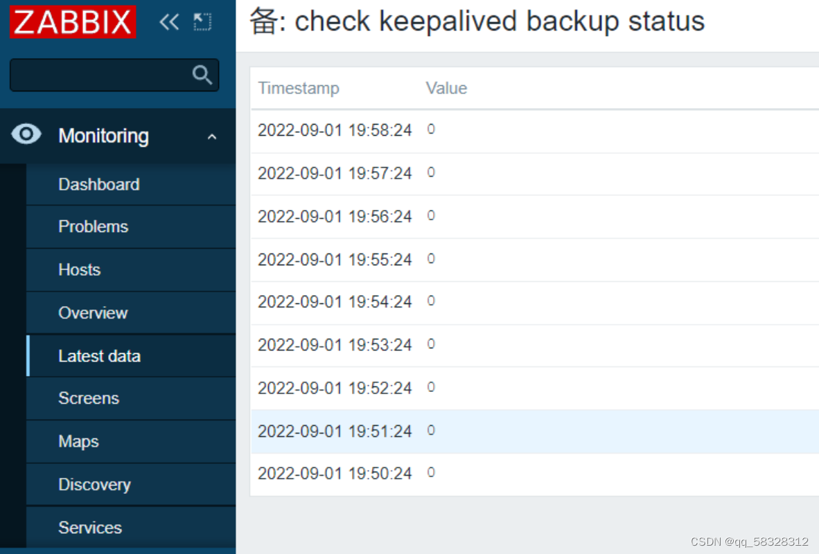Image resolution: width=819 pixels, height=554 pixels.
Task: Click the check keepalived backup status title
Action: click(478, 21)
